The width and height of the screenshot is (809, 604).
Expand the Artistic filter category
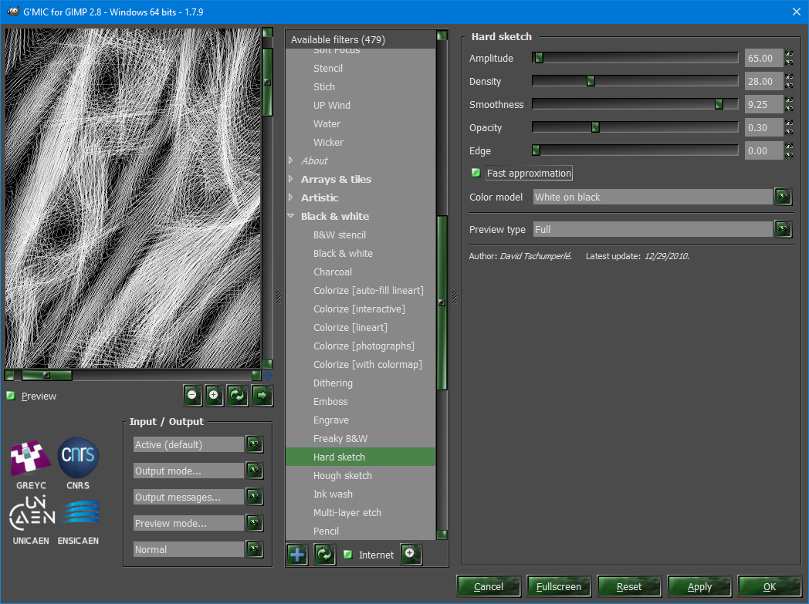click(291, 198)
